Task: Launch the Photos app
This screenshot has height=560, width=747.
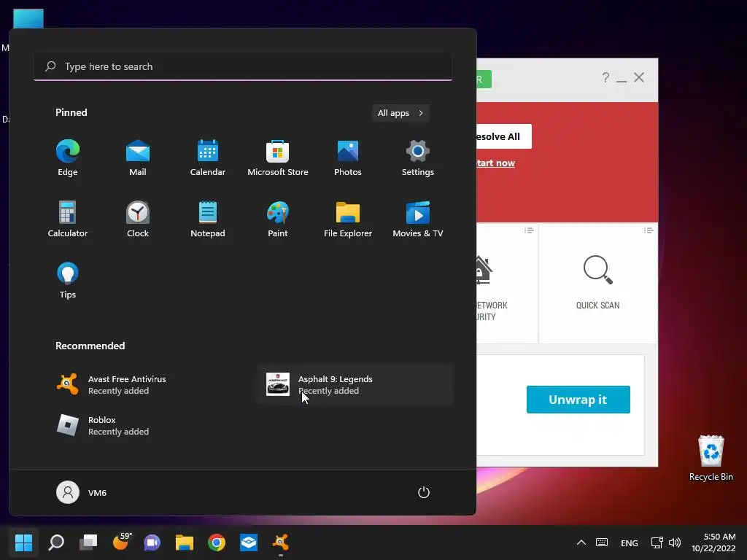Action: pyautogui.click(x=348, y=158)
